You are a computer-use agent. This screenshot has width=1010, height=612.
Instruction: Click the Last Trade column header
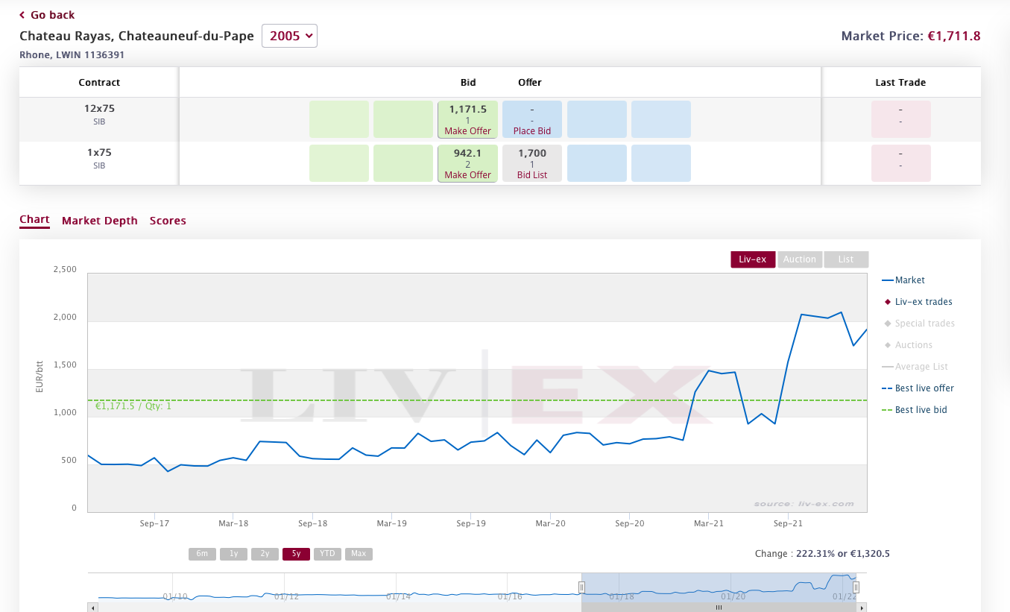pyautogui.click(x=900, y=83)
